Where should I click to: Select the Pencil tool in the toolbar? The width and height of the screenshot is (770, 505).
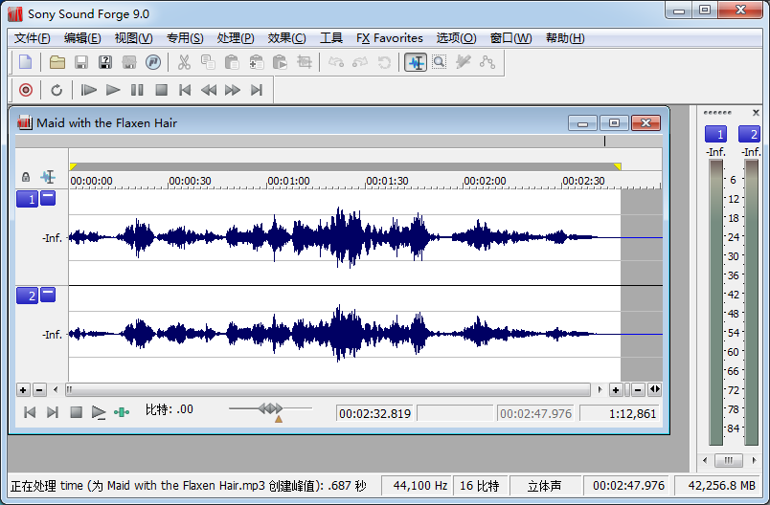point(464,62)
